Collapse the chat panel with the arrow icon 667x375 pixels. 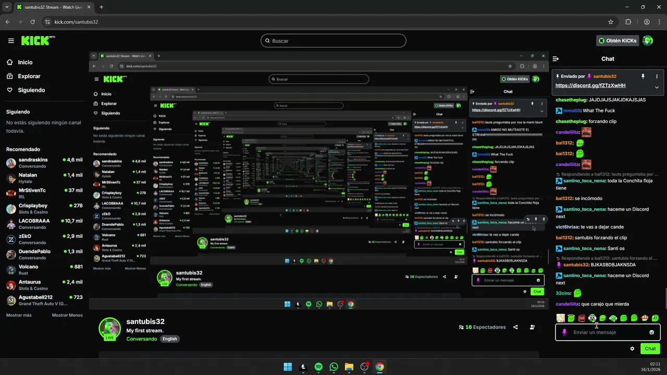click(x=556, y=59)
